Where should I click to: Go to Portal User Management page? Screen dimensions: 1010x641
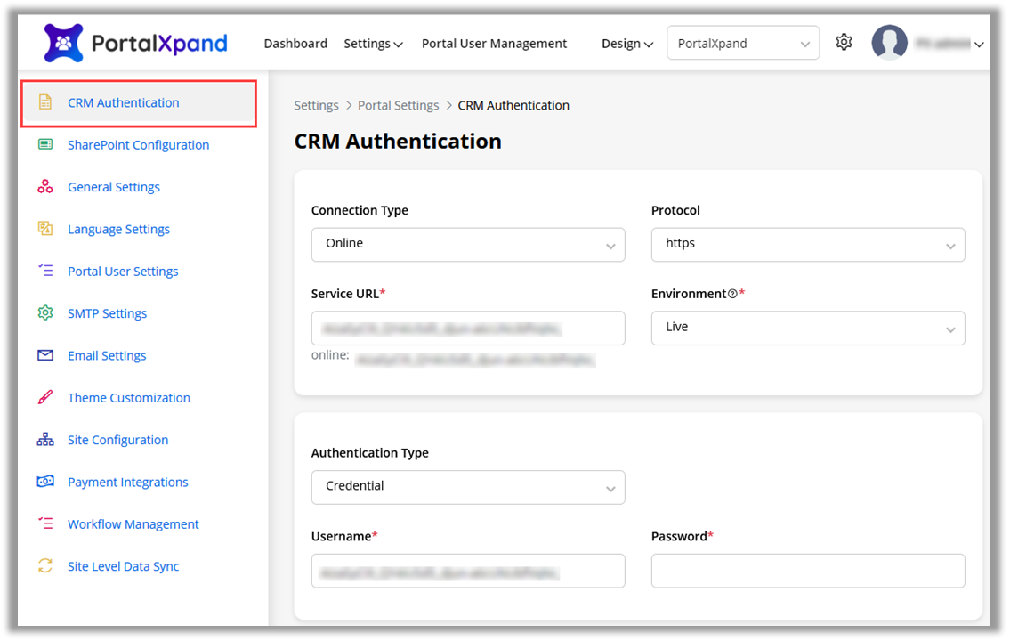coord(494,44)
